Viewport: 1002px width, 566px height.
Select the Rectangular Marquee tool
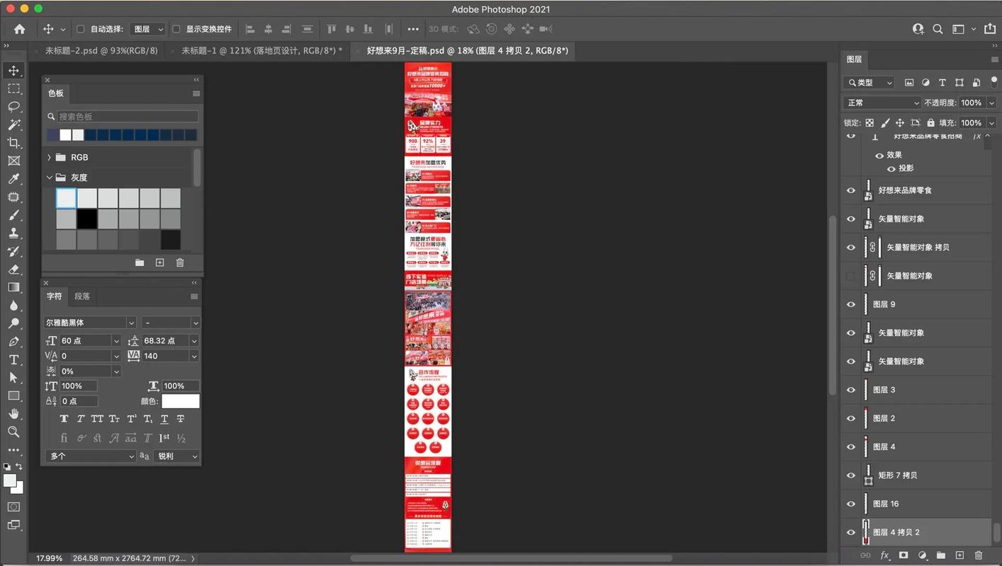[x=13, y=88]
